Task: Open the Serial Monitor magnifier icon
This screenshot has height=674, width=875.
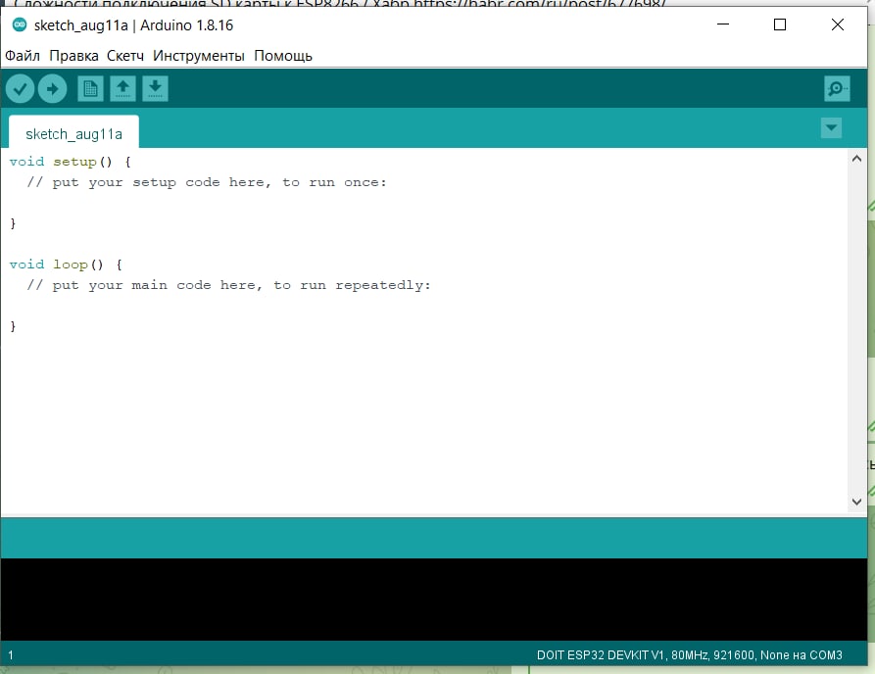Action: click(x=837, y=89)
